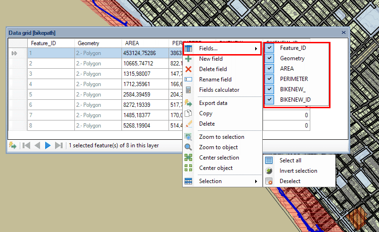Toggle the PERIMETER field checkbox
Viewport: 379px width, 232px height.
point(269,79)
